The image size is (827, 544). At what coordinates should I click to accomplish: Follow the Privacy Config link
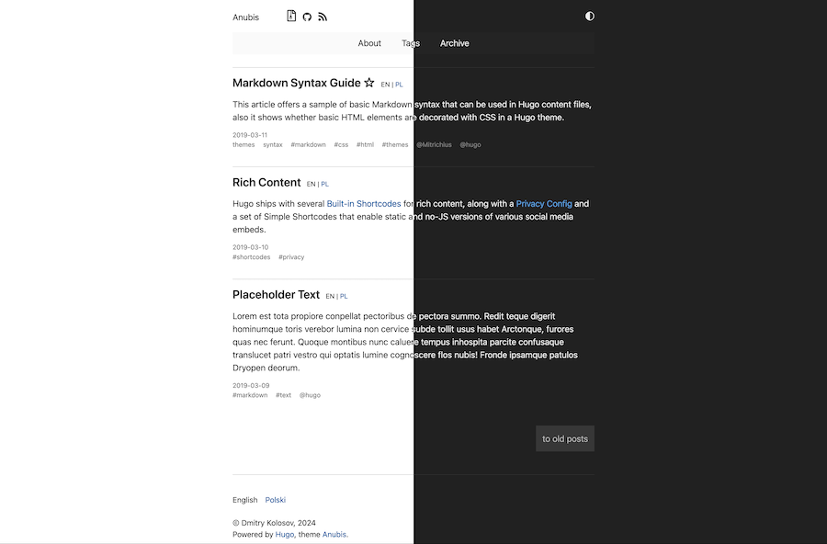[x=544, y=204]
